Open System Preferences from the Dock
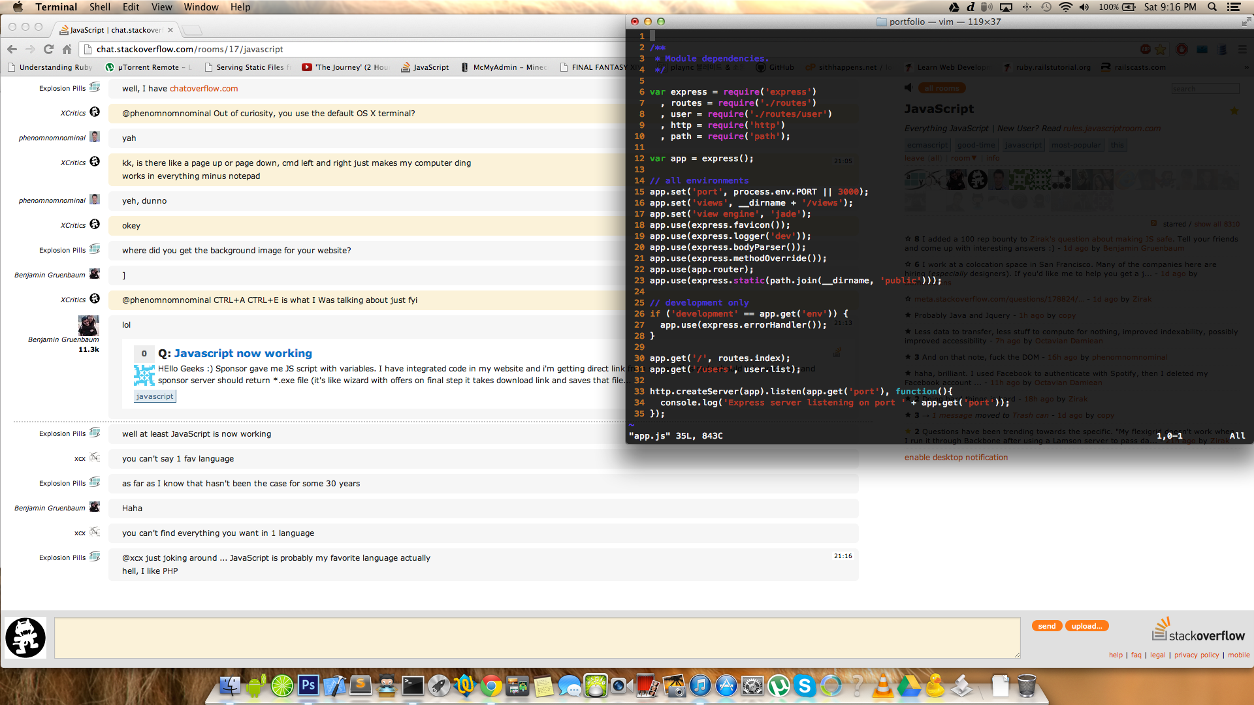The image size is (1254, 705). [752, 685]
